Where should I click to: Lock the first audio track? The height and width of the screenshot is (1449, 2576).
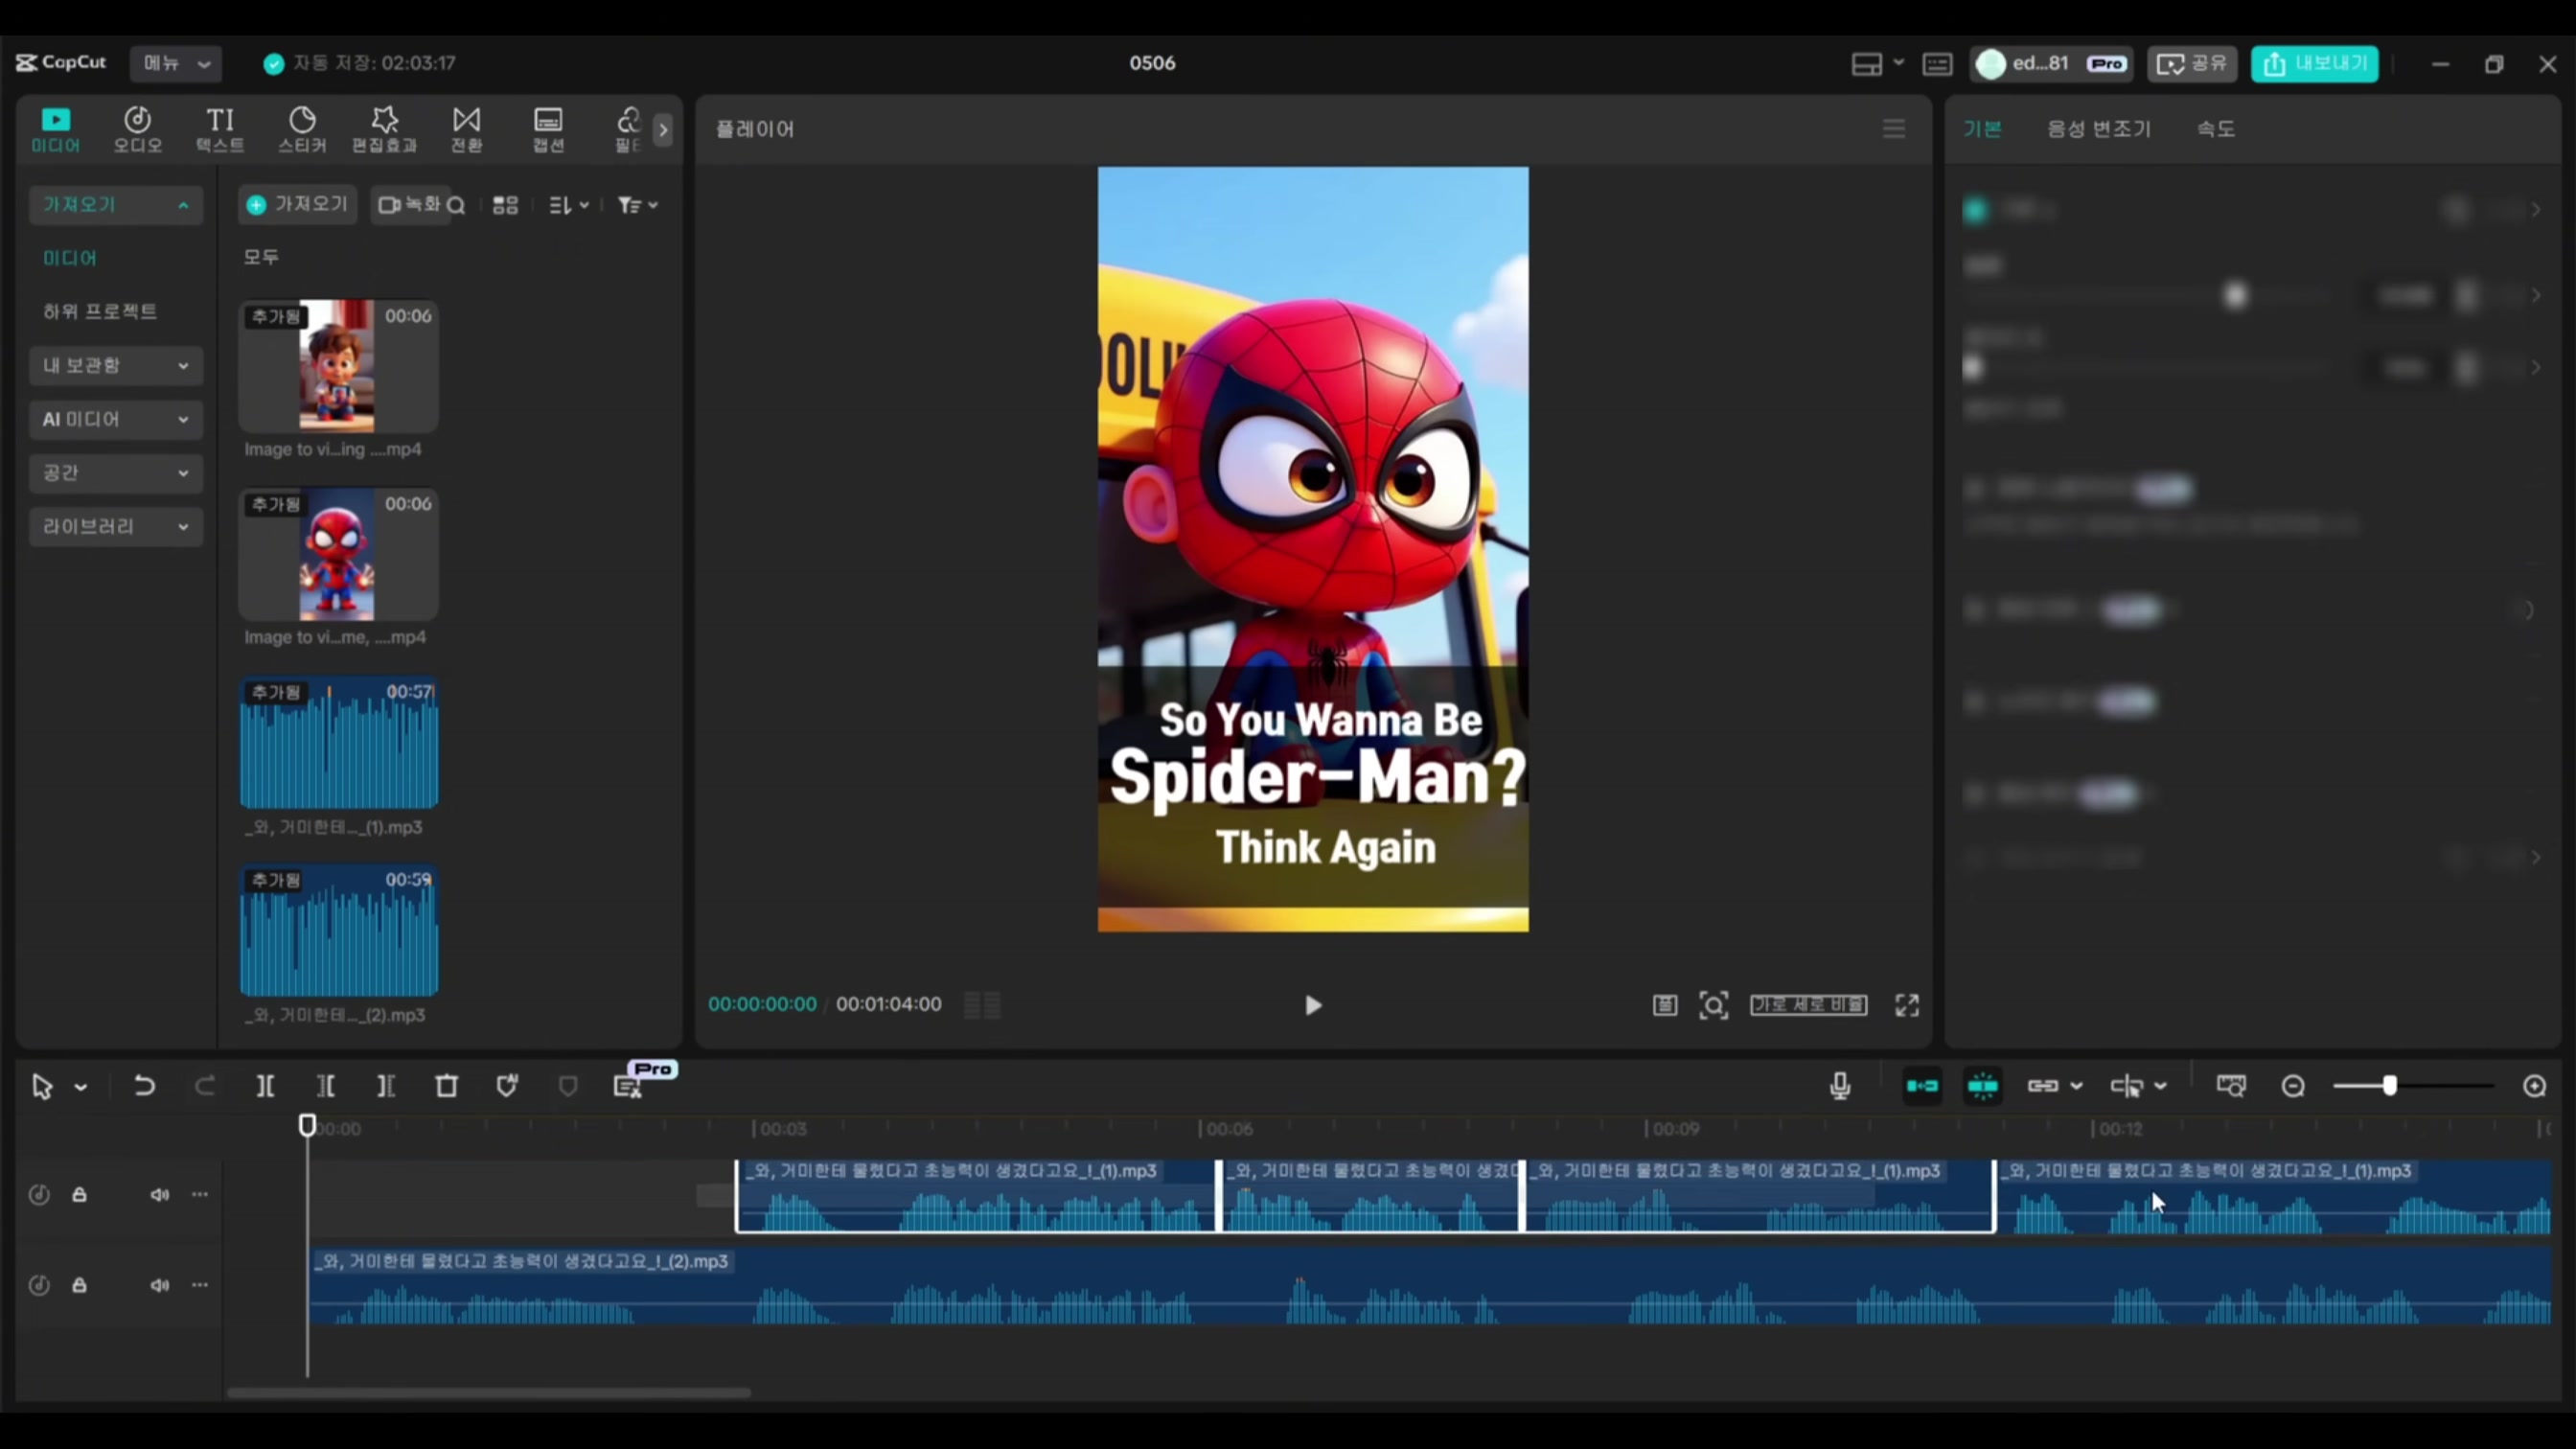click(x=79, y=1195)
